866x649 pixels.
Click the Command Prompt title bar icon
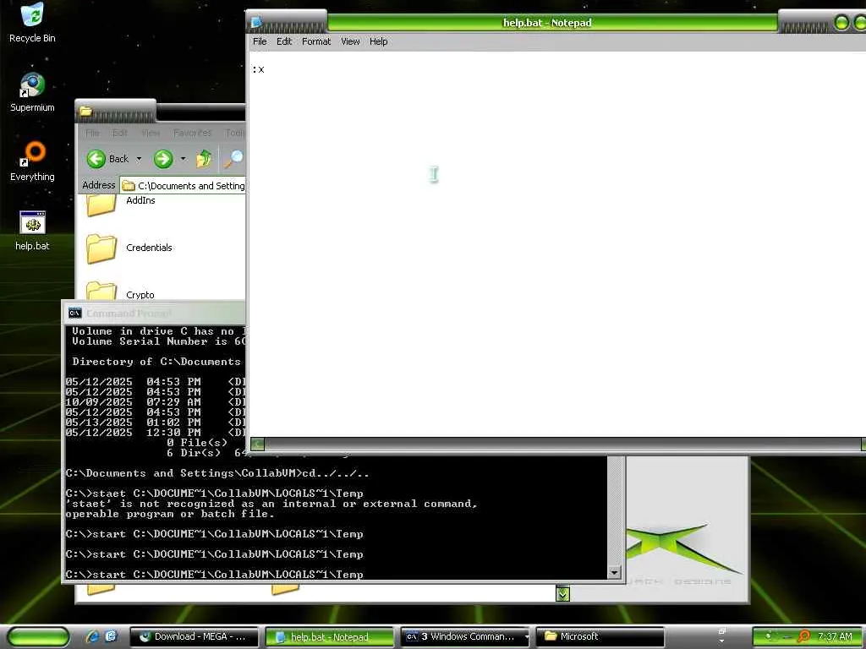[75, 313]
